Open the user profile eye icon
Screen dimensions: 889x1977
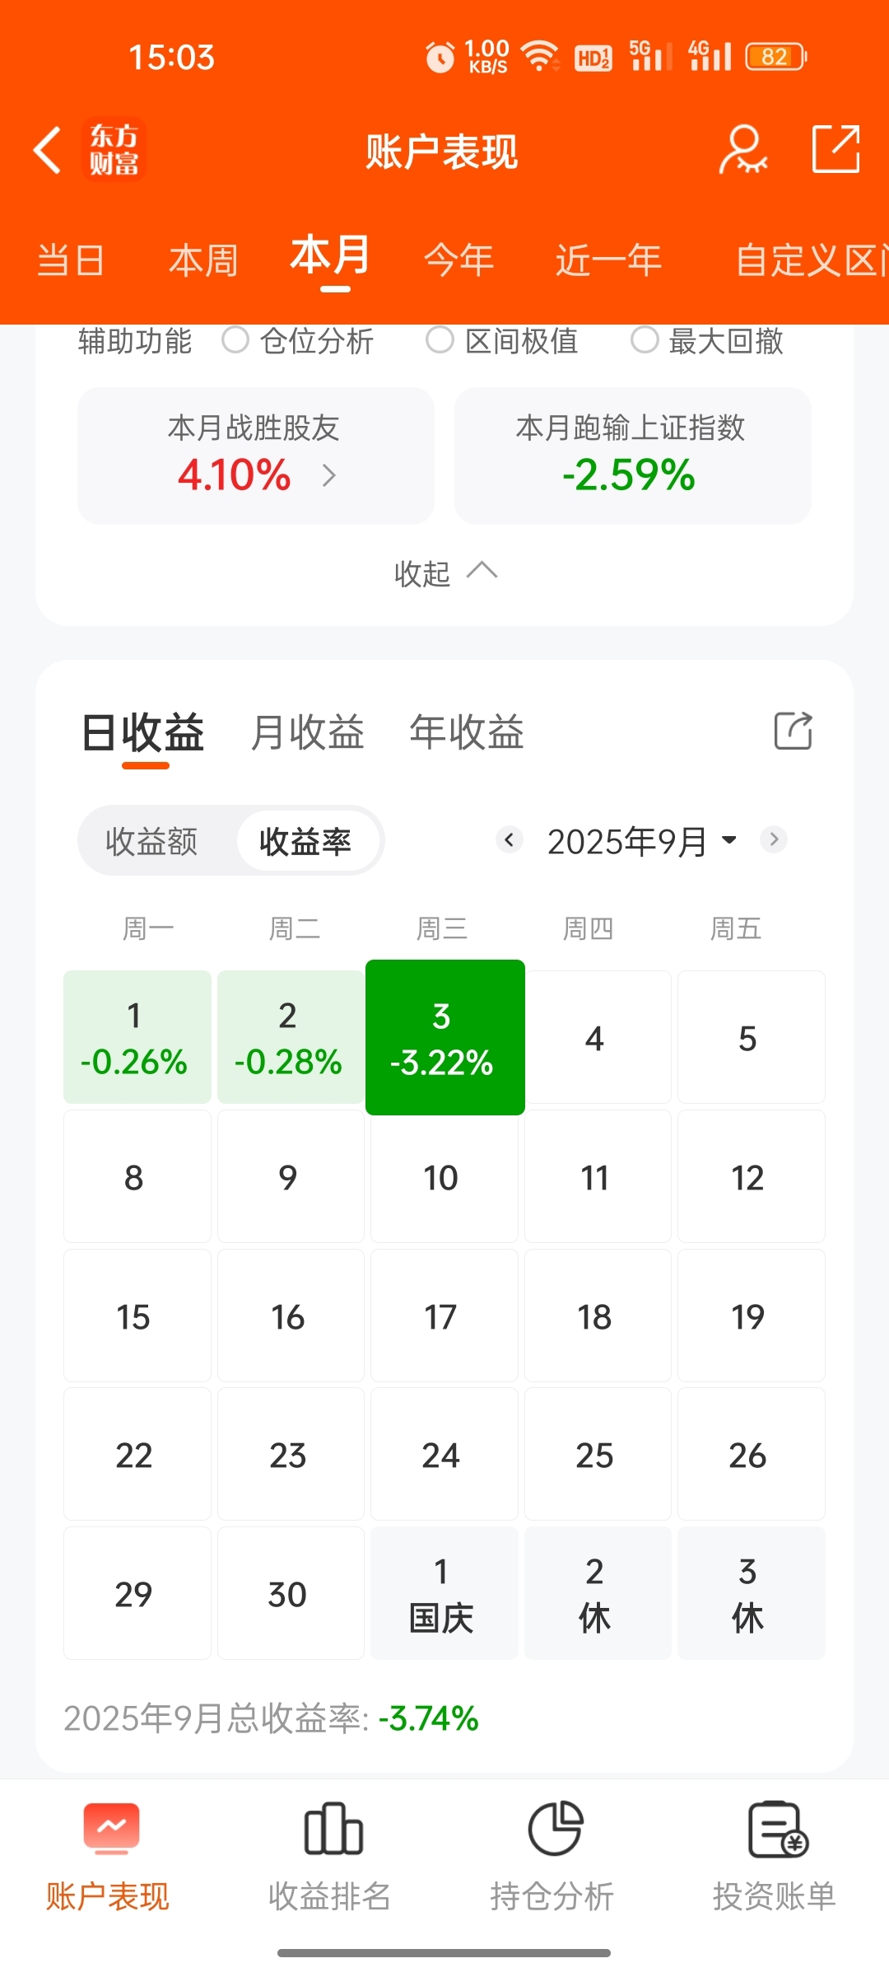point(743,150)
